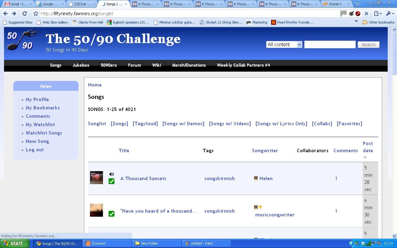Click the green checkmark on the musicsongwriter song row
The width and height of the screenshot is (397, 248).
coord(111,214)
